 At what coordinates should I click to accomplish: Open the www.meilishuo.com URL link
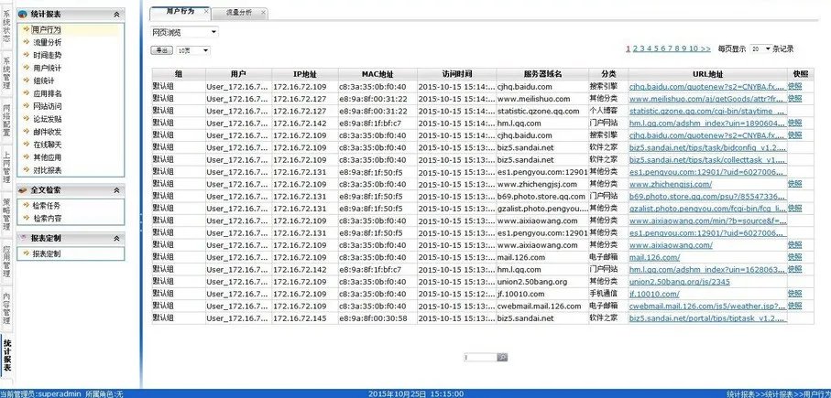point(707,99)
